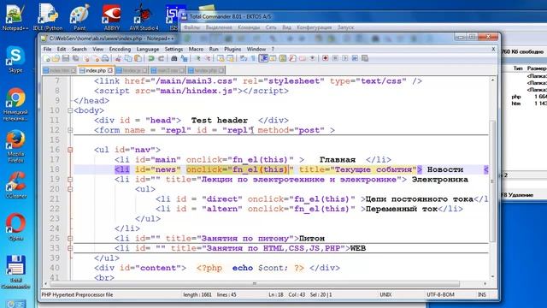The image size is (547, 308).
Task: Expand folded block at line 25
Action: click(70, 239)
